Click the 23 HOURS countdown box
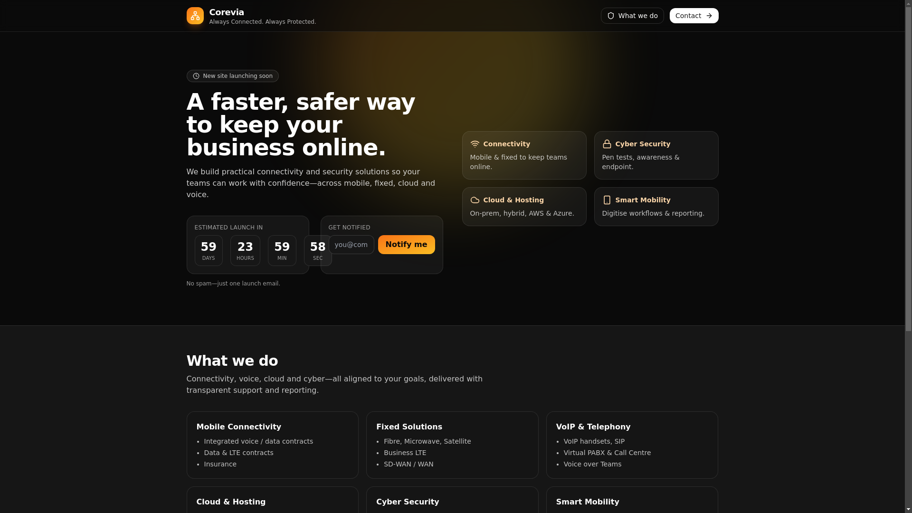 point(245,250)
